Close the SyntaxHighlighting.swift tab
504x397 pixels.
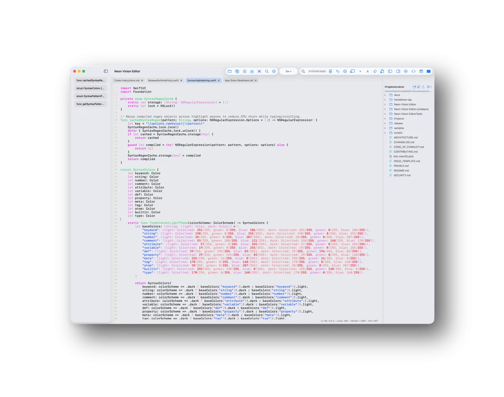tap(219, 80)
